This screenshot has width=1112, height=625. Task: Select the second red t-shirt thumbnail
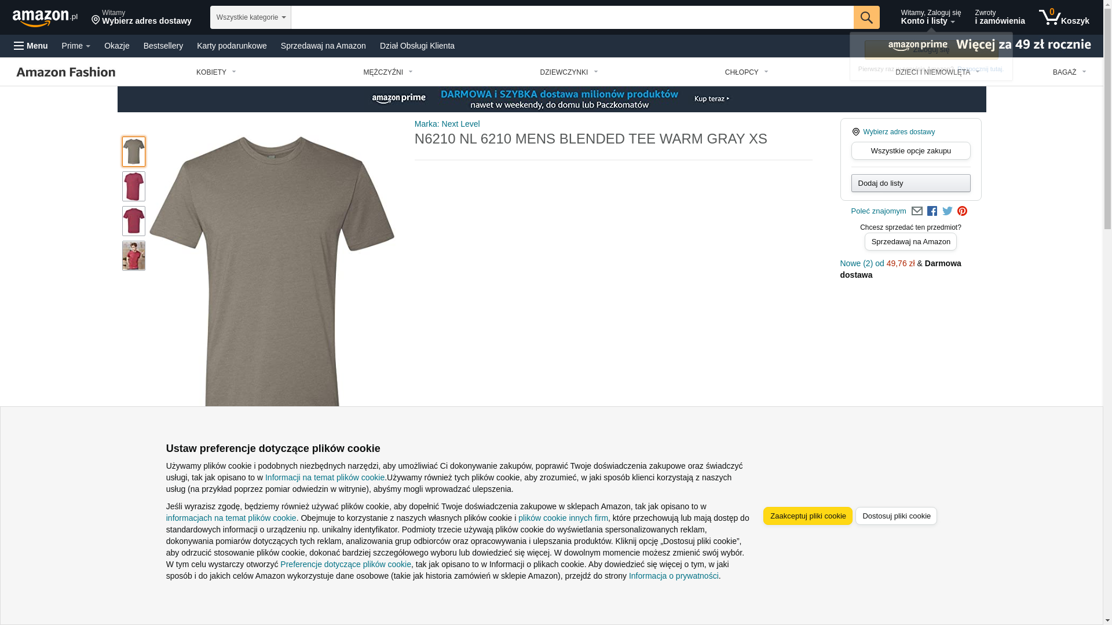tap(134, 221)
